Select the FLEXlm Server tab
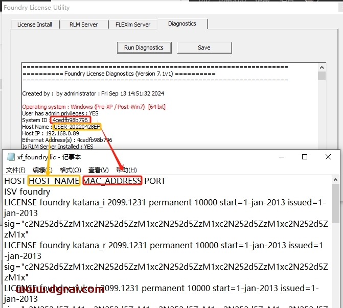This screenshot has height=308, width=343. (x=133, y=25)
